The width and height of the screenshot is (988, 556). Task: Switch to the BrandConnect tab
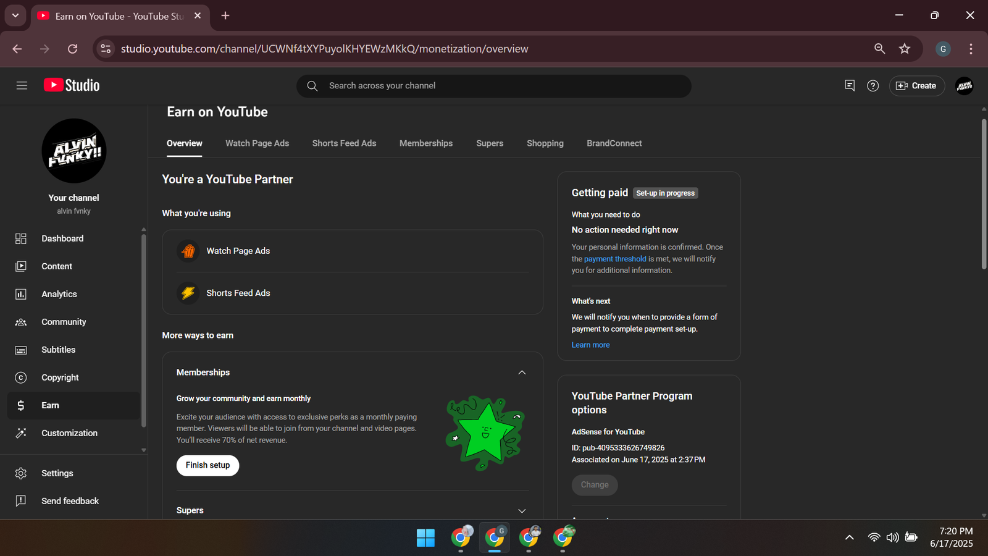(614, 143)
